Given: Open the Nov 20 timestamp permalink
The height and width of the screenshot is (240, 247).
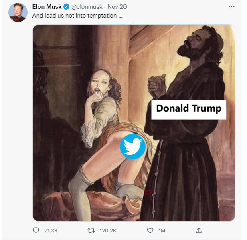Looking at the screenshot, I should (117, 7).
